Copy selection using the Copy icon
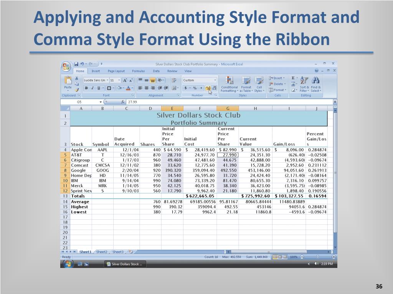The height and width of the screenshot is (294, 393). [77, 84]
